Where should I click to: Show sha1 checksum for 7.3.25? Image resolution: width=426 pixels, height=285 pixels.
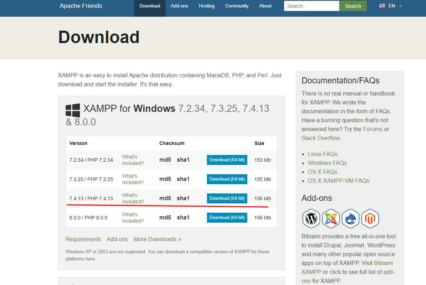183,179
